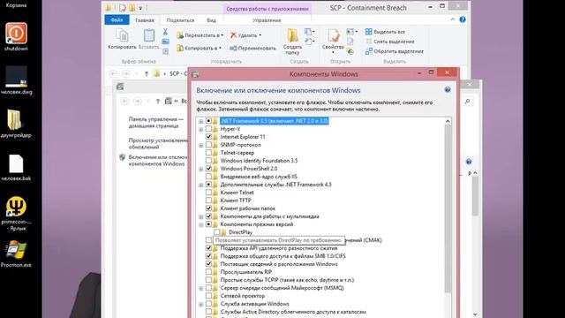Click Снять выделение in ribbon

[x=390, y=42]
